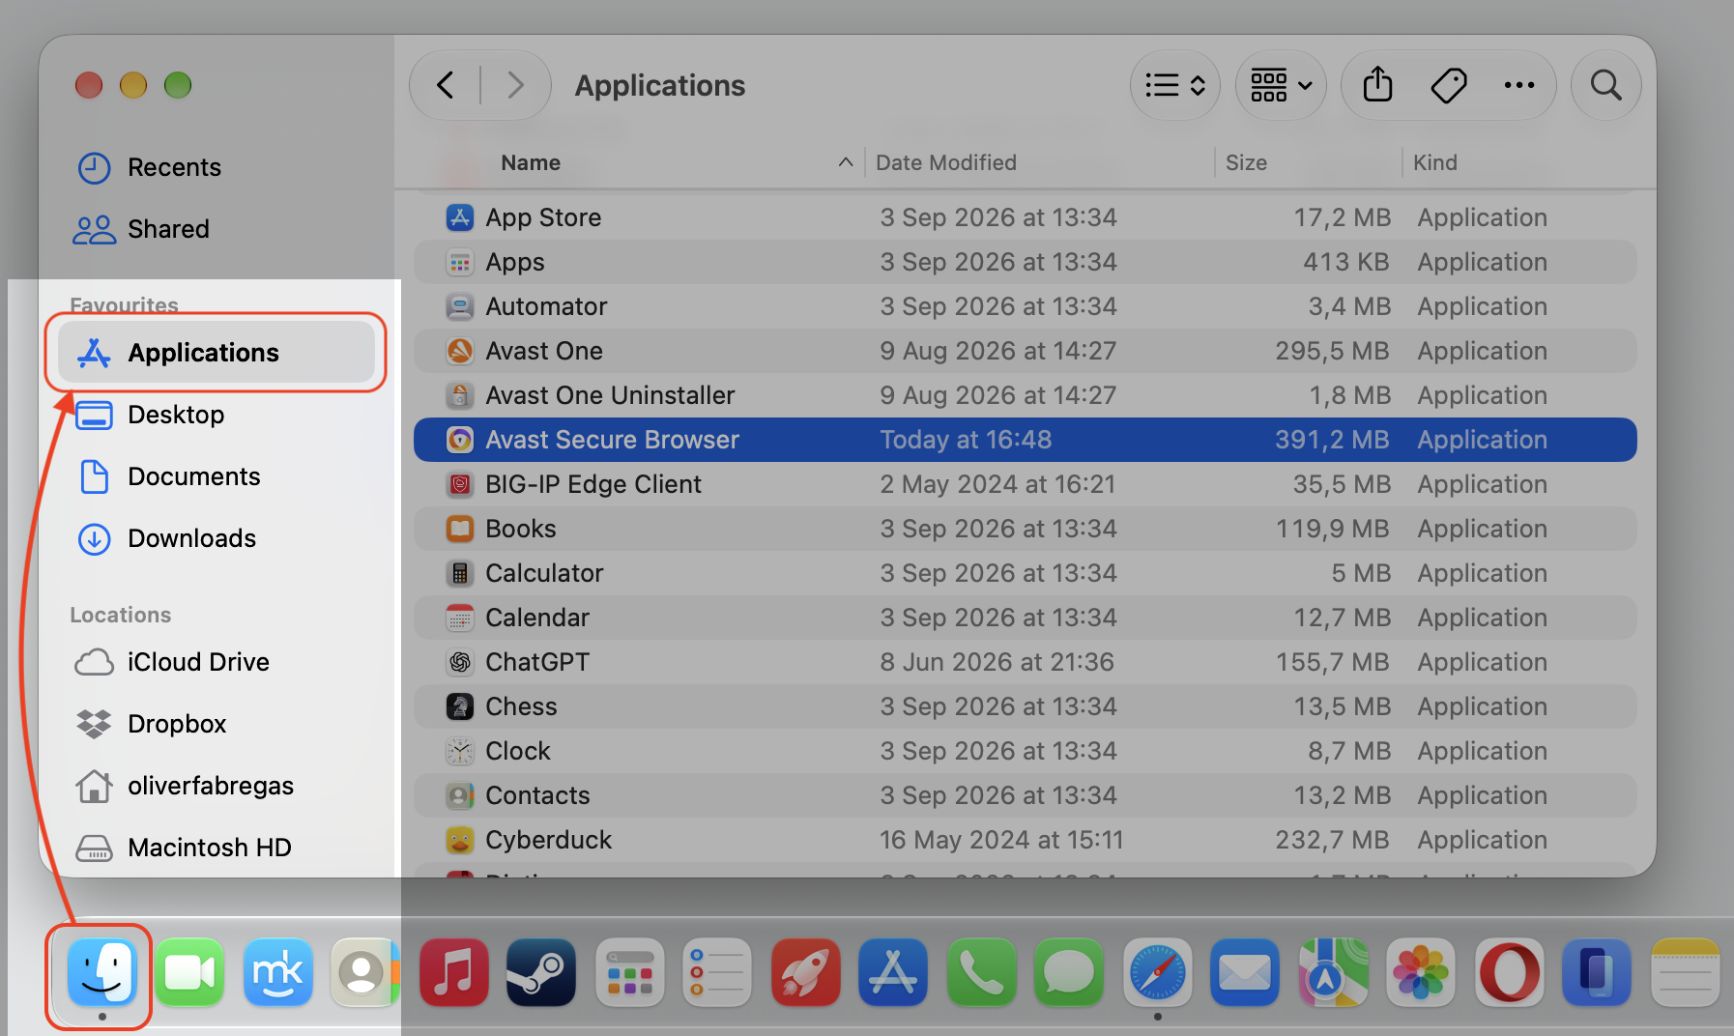Open Steam from the Dock
This screenshot has height=1036, width=1734.
(541, 972)
